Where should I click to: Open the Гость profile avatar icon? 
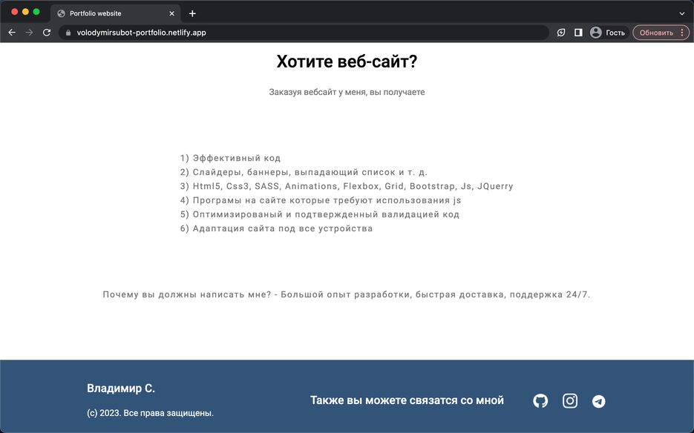coord(596,32)
